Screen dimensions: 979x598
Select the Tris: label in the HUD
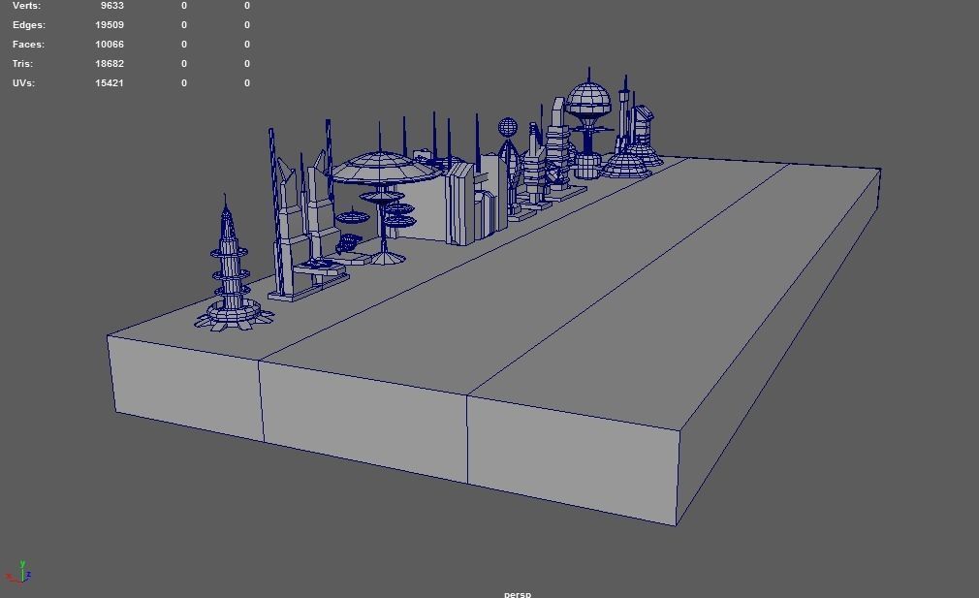click(x=22, y=64)
